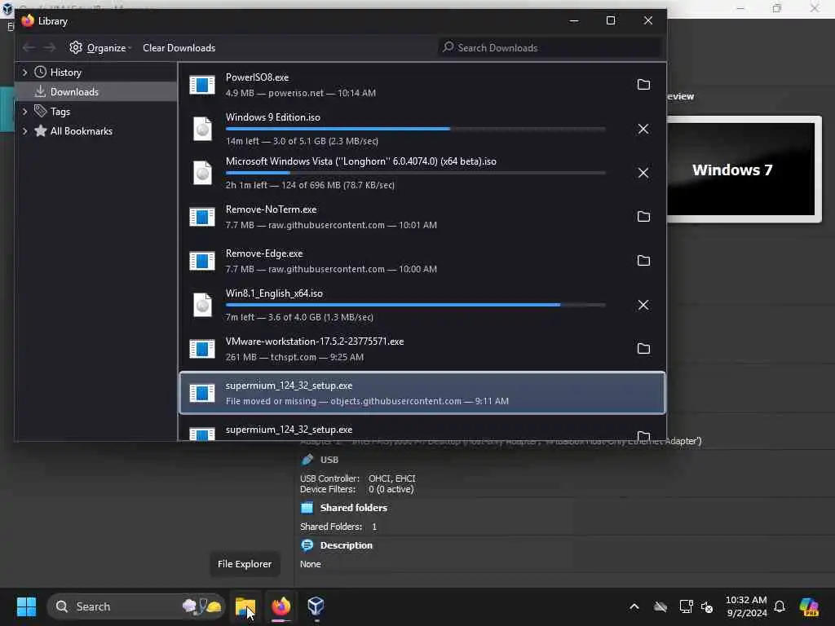Cancel the Win8.1_English_x64.iso download

tap(643, 305)
